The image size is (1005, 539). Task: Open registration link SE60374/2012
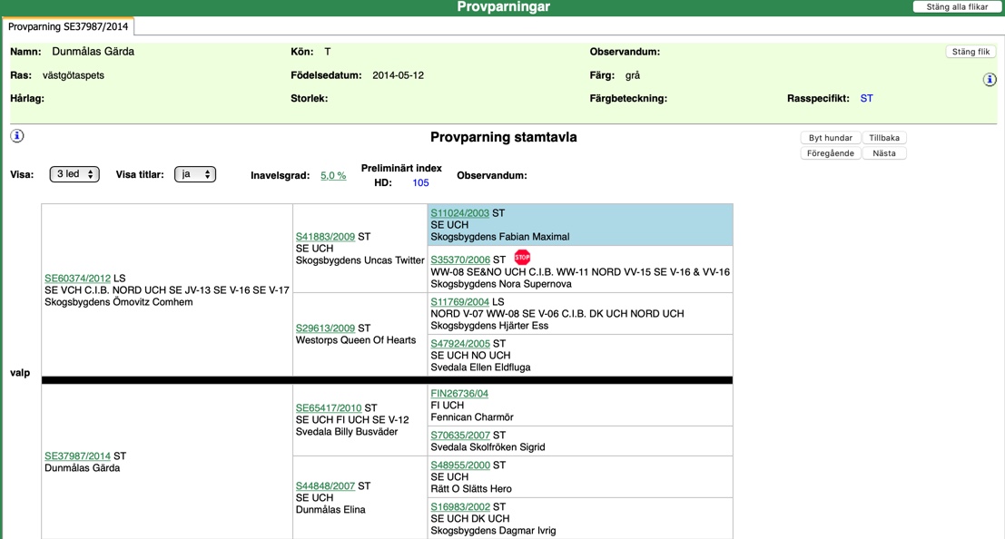coord(77,279)
